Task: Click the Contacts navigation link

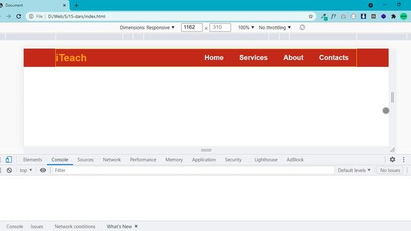Action: point(334,58)
